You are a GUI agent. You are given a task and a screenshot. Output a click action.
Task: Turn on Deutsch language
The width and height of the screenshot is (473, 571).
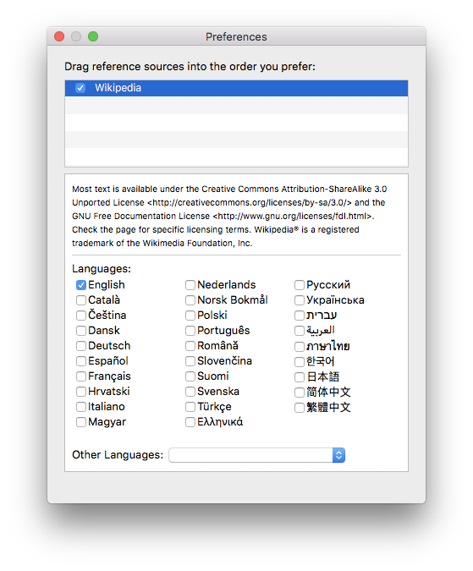pyautogui.click(x=81, y=346)
